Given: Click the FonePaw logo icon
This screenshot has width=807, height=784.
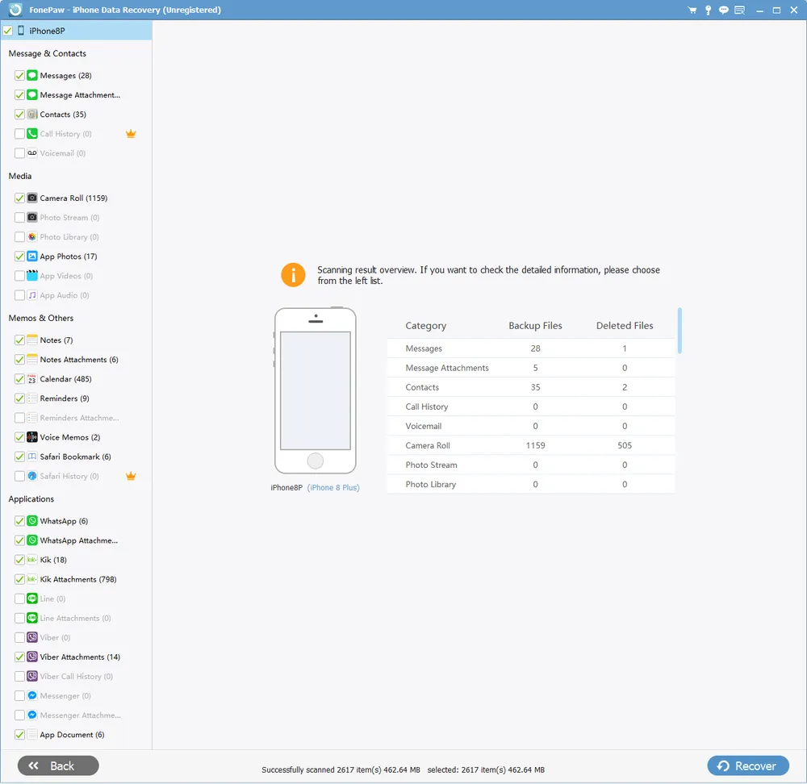Looking at the screenshot, I should click(15, 10).
